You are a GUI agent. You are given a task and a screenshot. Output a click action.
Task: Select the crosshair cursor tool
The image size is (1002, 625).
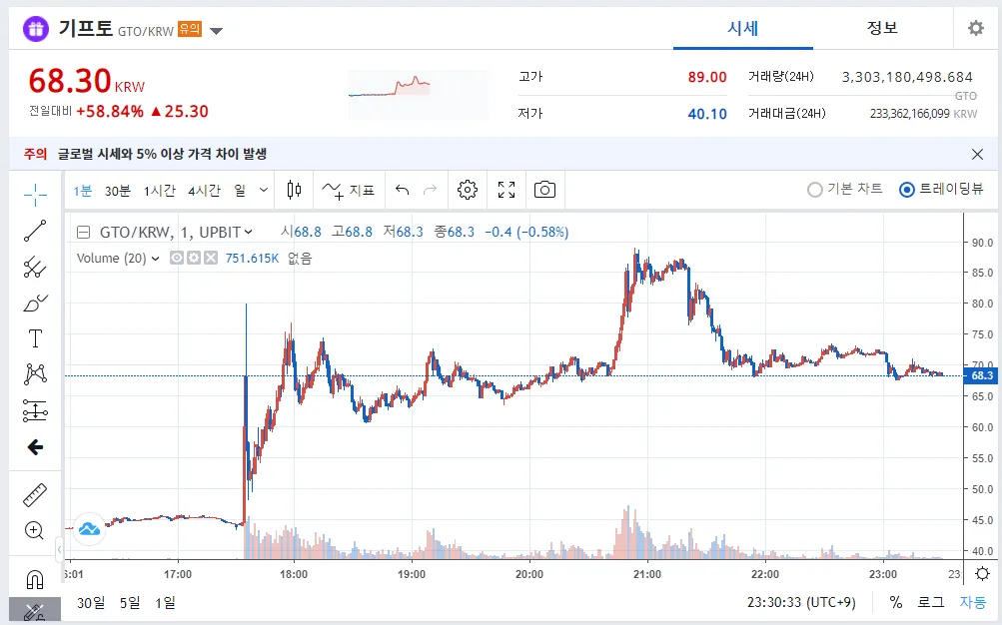(x=35, y=194)
